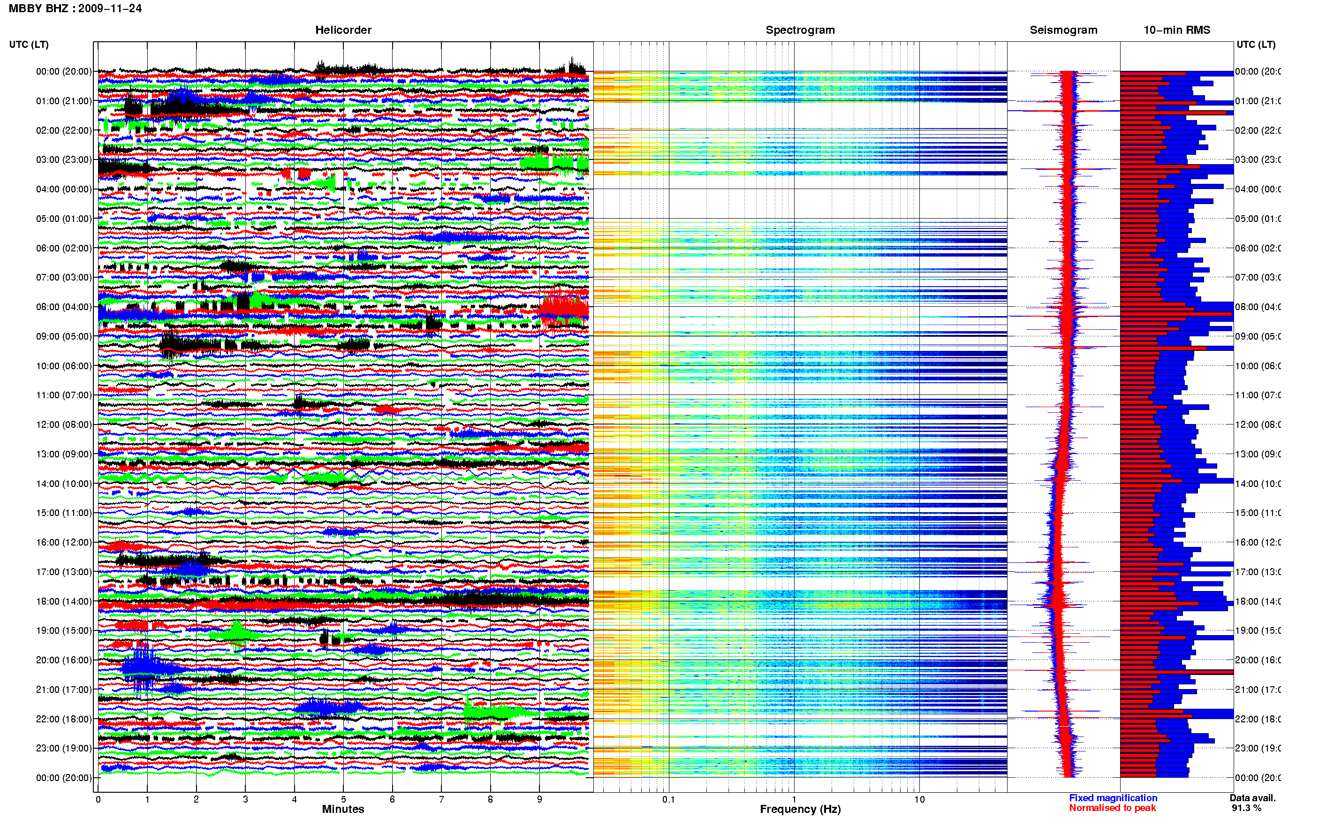The width and height of the screenshot is (1334, 834).
Task: Click the left 'UTC (LT)' axis header
Action: [29, 45]
